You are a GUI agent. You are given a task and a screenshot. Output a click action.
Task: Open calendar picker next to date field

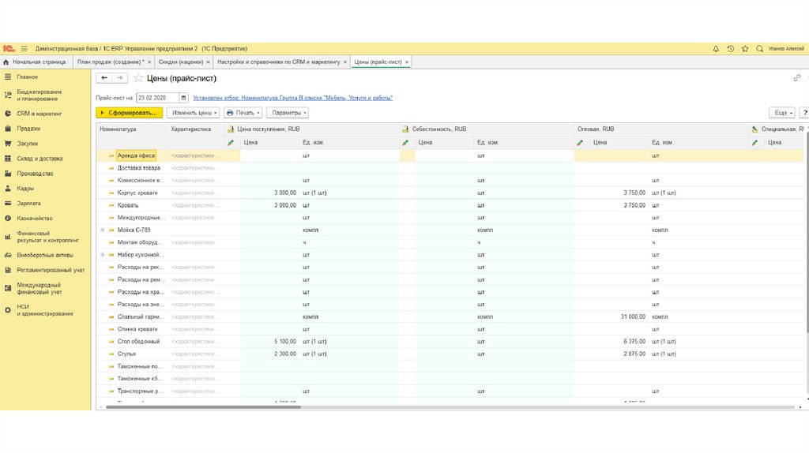click(184, 98)
